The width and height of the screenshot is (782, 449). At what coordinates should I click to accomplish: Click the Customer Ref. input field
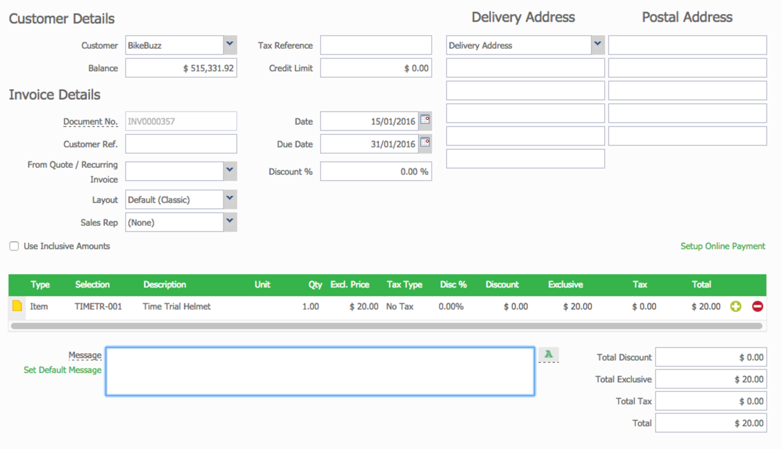coord(181,143)
